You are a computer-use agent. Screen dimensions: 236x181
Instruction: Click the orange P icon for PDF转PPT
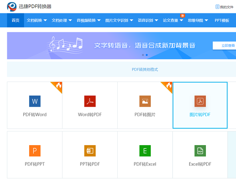tap(35, 151)
